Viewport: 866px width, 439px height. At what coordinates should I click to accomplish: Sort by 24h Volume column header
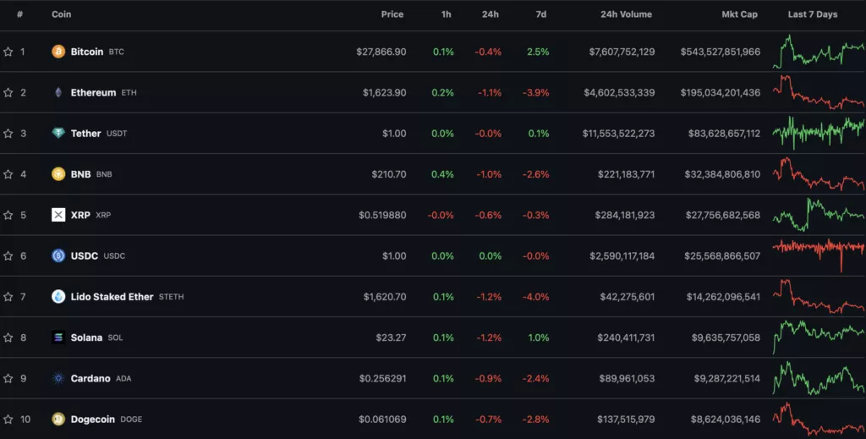click(x=627, y=14)
